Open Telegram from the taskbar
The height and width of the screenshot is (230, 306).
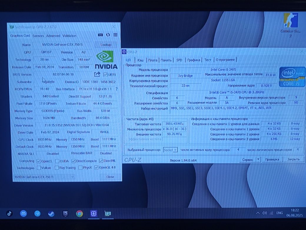tap(37, 213)
